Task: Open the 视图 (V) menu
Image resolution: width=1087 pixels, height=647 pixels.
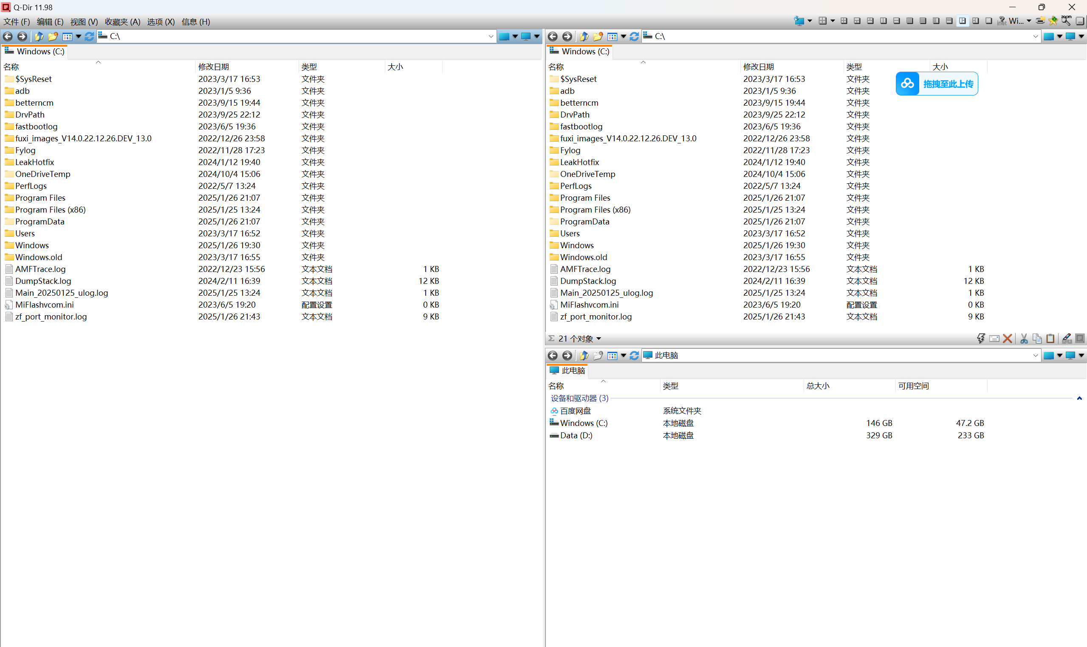Action: tap(84, 22)
